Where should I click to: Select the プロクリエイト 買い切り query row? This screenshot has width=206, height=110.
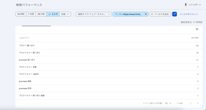point(109,53)
